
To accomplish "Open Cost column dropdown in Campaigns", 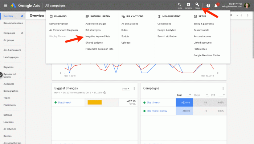I will tap(190, 95).
